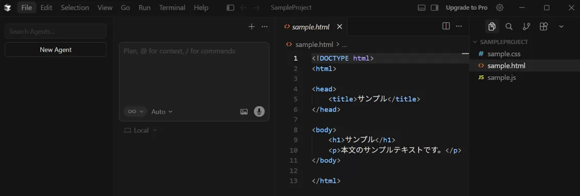This screenshot has height=196, width=580.
Task: Switch to the sample.html editor tab
Action: coord(311,27)
